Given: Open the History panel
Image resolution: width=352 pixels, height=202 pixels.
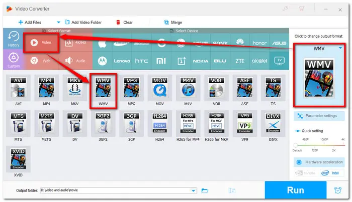Looking at the screenshot, I should point(14,39).
